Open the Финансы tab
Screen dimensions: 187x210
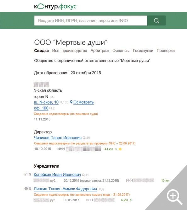[121, 51]
